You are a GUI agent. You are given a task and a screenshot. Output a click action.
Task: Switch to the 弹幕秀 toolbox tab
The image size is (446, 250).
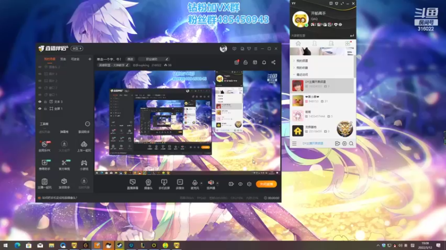click(64, 132)
